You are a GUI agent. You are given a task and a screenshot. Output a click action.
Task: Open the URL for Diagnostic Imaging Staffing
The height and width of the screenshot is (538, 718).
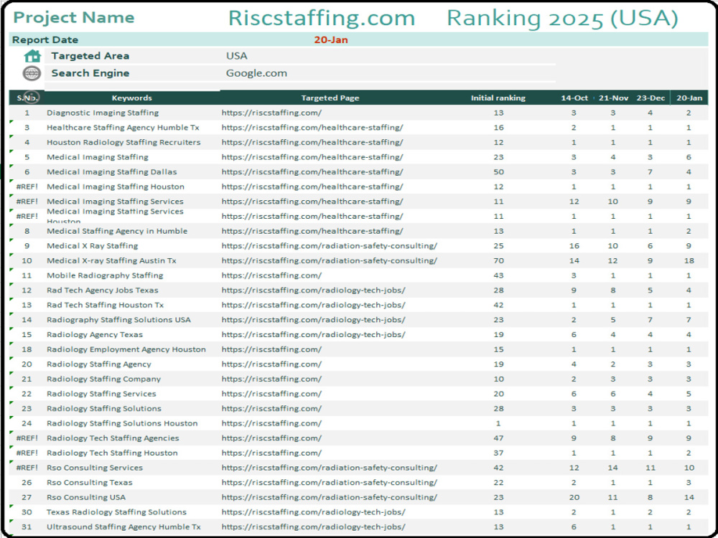[x=271, y=113]
